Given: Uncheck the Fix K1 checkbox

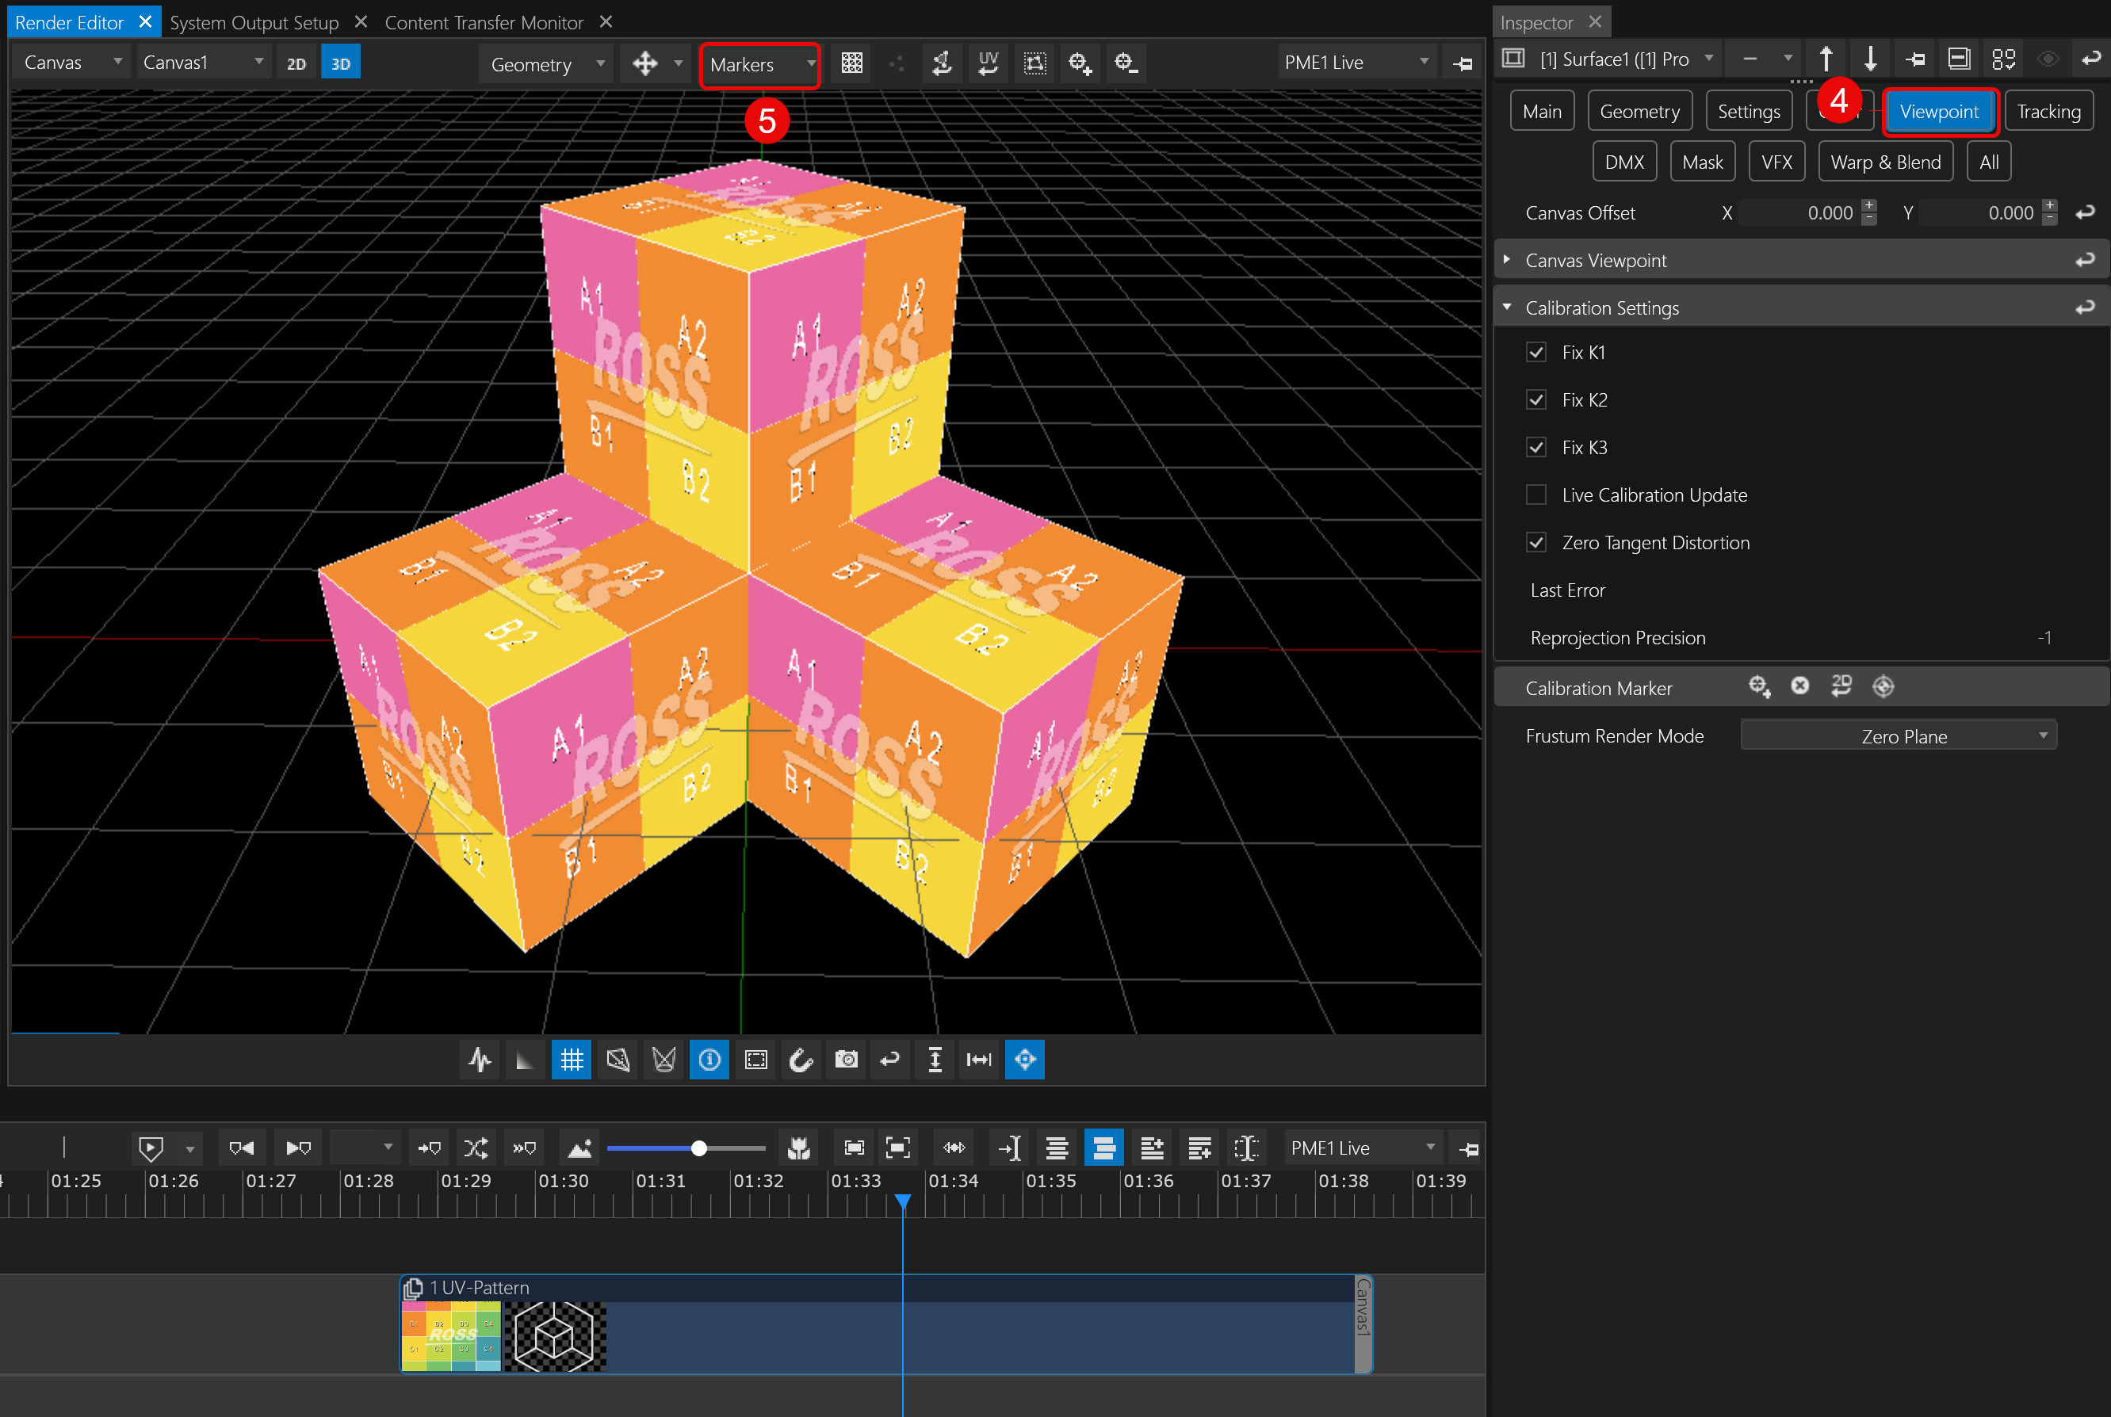Looking at the screenshot, I should tap(1536, 353).
